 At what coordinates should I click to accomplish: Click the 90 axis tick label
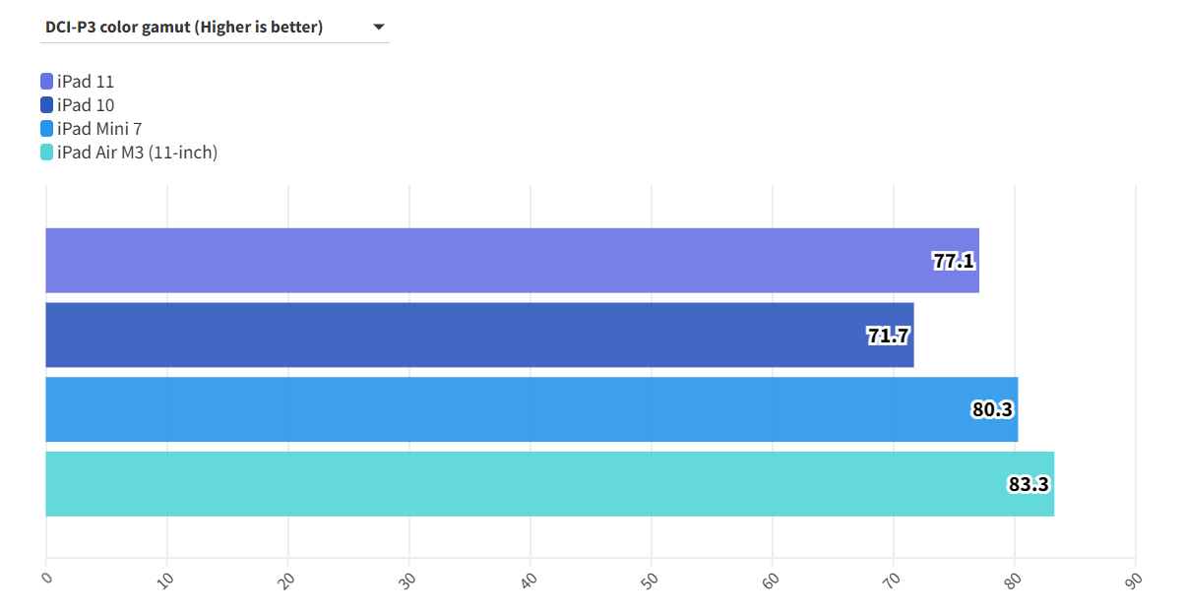click(1135, 579)
